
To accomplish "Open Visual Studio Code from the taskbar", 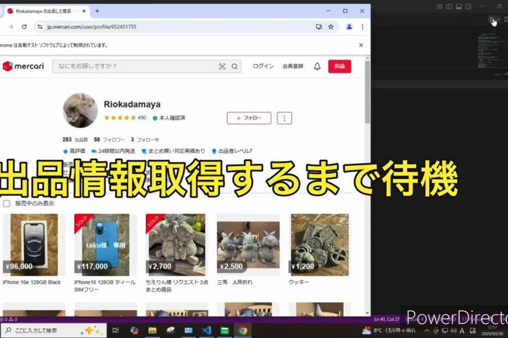I will (206, 330).
